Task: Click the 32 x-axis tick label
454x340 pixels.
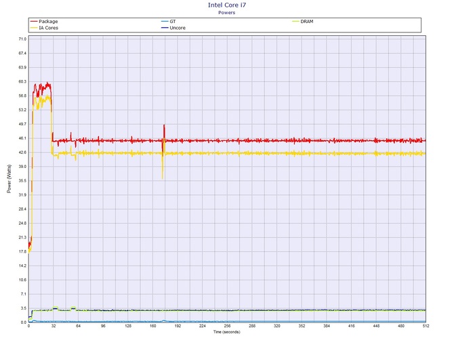Action: point(54,326)
